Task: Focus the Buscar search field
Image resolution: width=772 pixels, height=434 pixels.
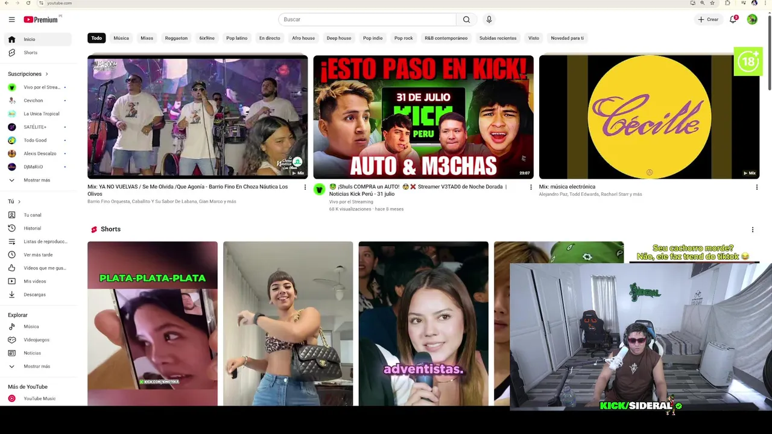Action: (367, 19)
